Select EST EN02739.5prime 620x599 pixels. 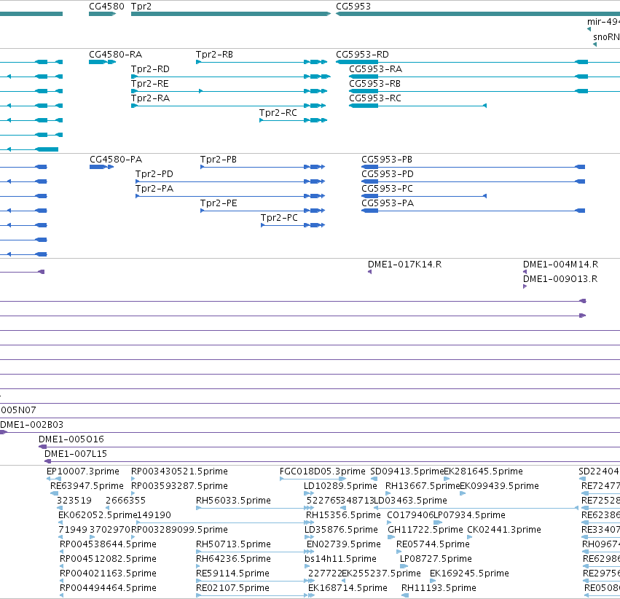coord(344,545)
